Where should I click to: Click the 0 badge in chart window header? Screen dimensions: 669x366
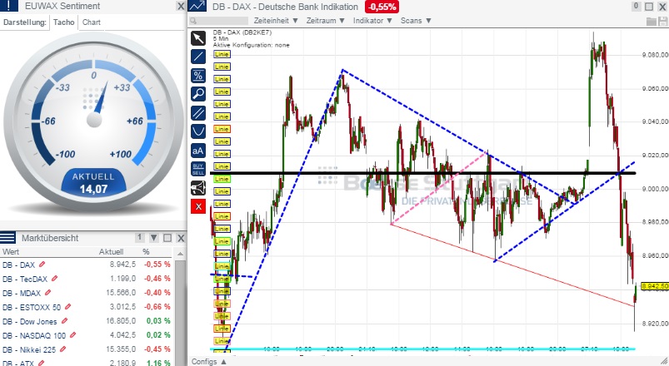[x=637, y=6]
